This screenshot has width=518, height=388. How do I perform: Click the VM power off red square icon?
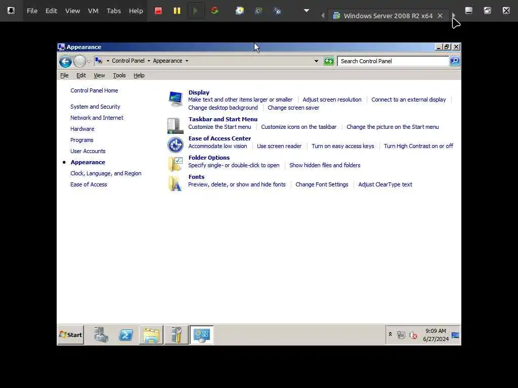[x=158, y=11]
